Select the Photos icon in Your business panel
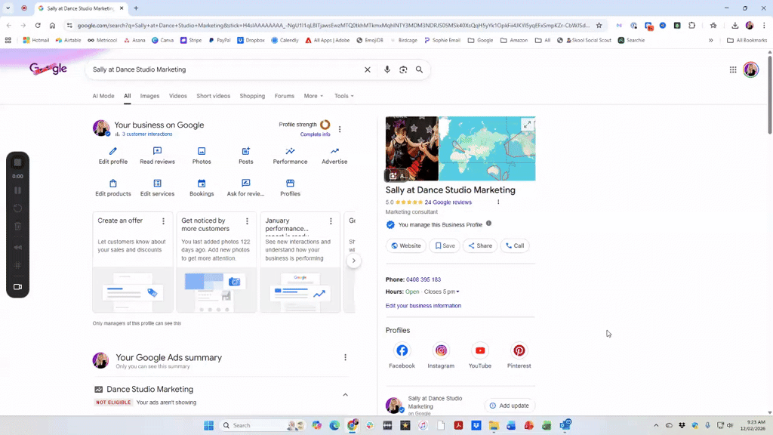The height and width of the screenshot is (435, 773). [x=201, y=151]
